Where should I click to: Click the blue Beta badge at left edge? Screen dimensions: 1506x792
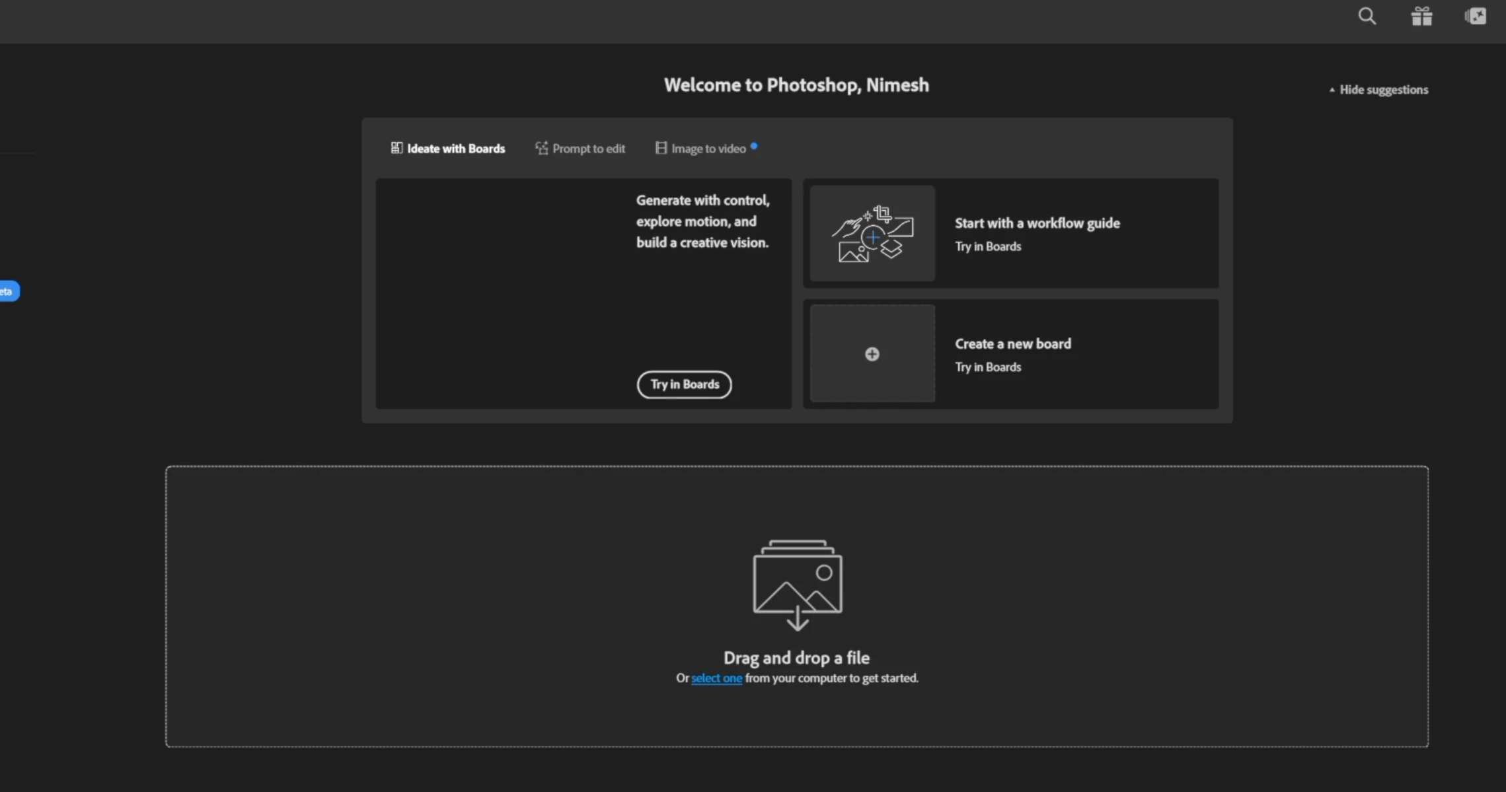[x=9, y=291]
